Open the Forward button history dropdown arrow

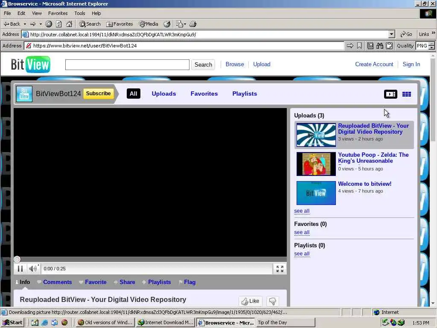coord(41,24)
